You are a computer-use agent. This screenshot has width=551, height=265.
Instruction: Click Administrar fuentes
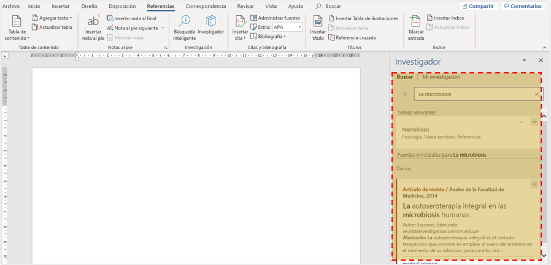275,18
